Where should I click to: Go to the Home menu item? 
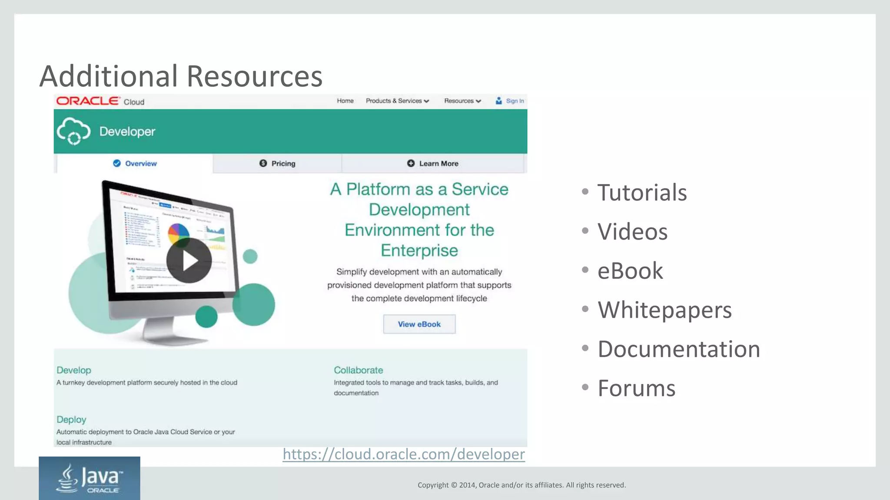345,101
